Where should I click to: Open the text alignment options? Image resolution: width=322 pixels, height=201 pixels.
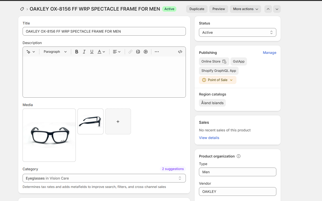(x=117, y=52)
